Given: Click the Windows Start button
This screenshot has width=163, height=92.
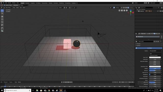Looking at the screenshot, I should (2, 90).
